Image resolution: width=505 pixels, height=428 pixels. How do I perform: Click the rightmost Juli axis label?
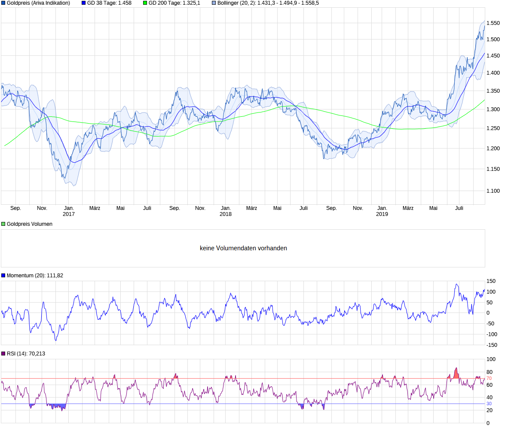(x=459, y=208)
